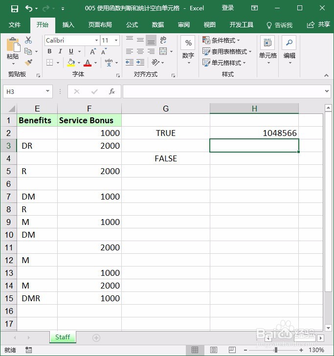
Task: Click the Borders icon
Action: [49, 63]
